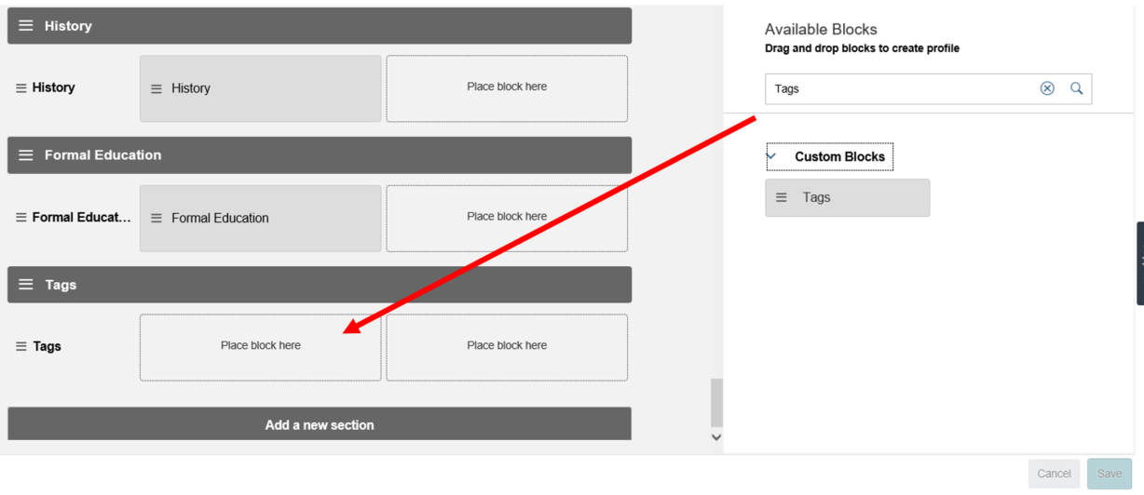Click the Save button

click(x=1110, y=474)
